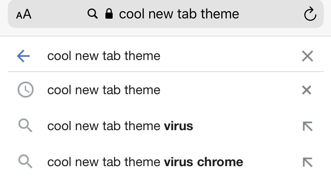Choose suggestion 'cool new tab theme virus'
331x180 pixels.
(x=120, y=126)
